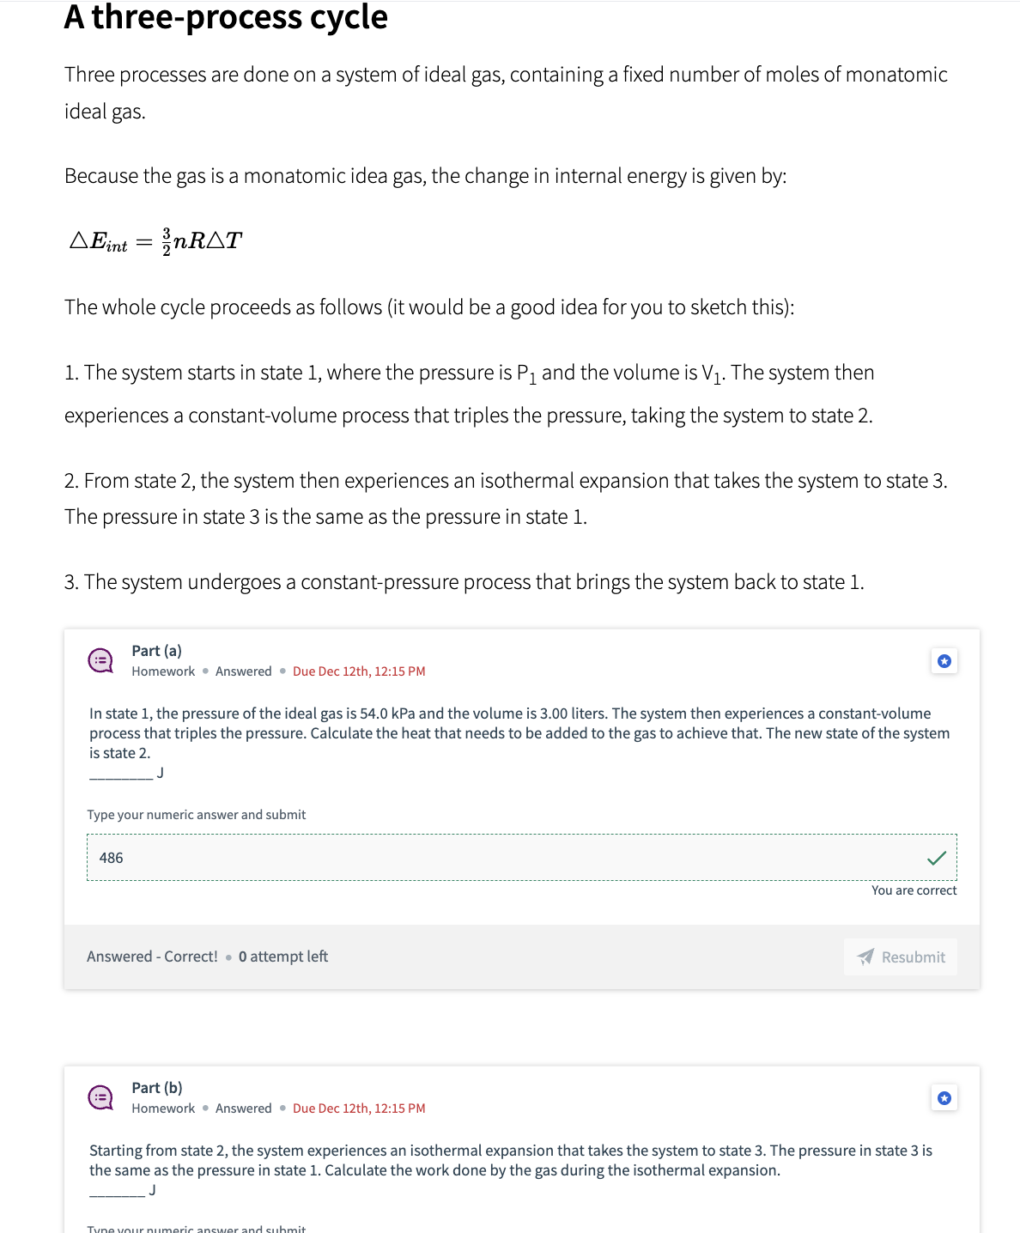1020x1233 pixels.
Task: Click the Part (b) speech bubble question icon
Action: click(x=100, y=1097)
